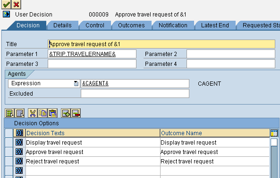Click the scissors cut icon

33,113
